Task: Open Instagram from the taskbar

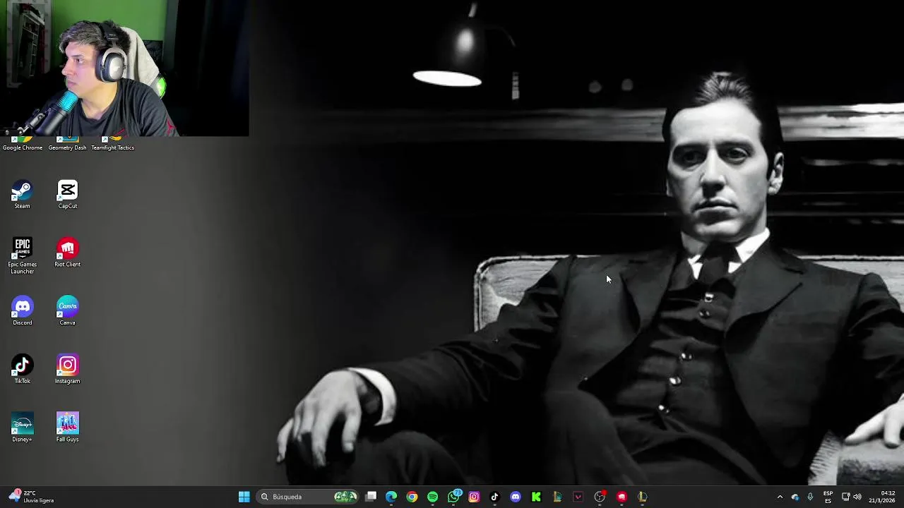Action: (474, 497)
